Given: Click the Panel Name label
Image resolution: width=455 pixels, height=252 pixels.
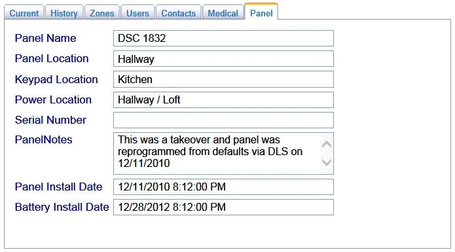Looking at the screenshot, I should point(46,38).
